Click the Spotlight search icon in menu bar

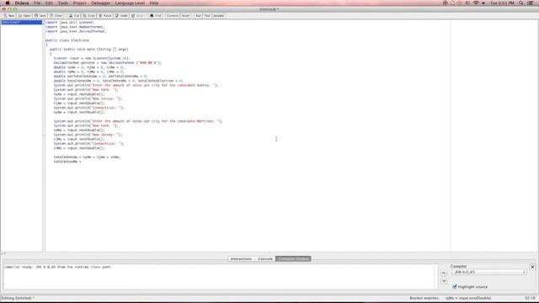click(x=521, y=3)
